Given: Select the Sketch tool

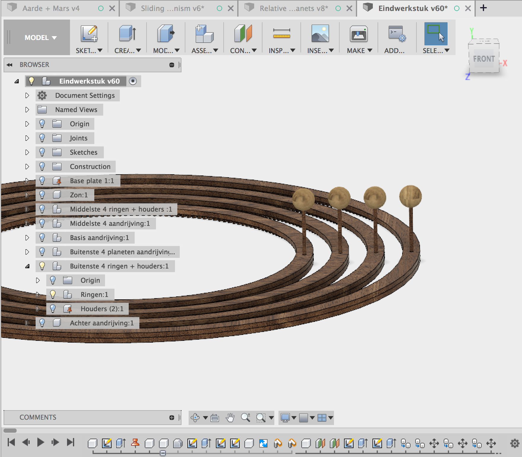Looking at the screenshot, I should point(88,34).
